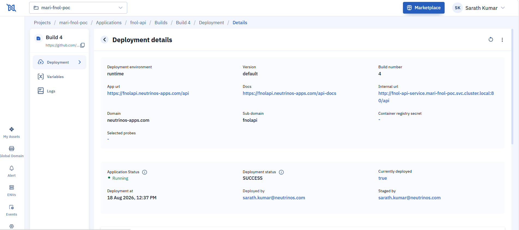Click Staged by email link
519x230 pixels.
coord(409,198)
